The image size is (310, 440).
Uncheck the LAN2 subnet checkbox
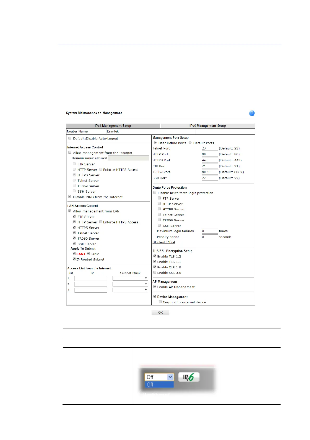(x=88, y=253)
